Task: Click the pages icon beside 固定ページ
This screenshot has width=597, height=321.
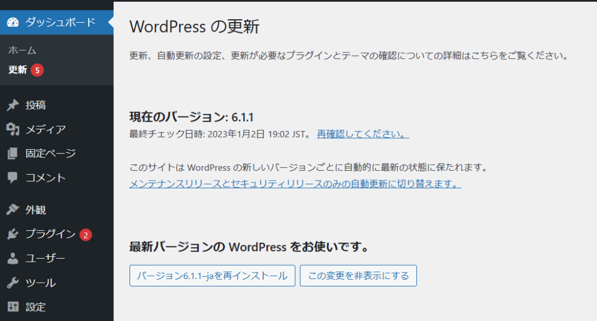Action: point(13,154)
